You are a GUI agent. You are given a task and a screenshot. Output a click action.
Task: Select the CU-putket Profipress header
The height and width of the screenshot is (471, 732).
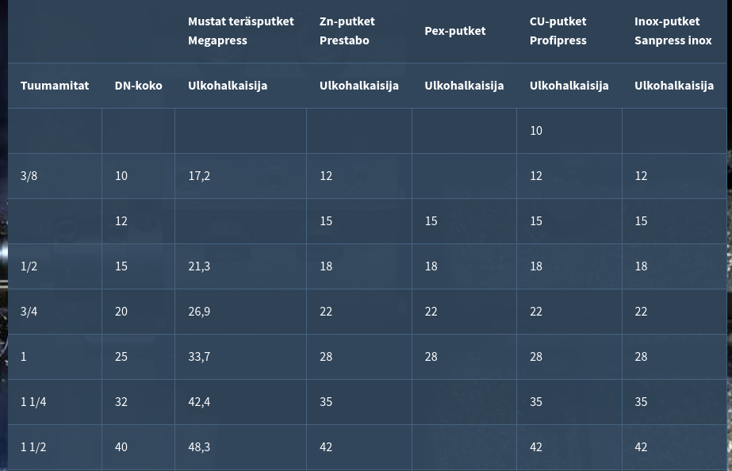pos(558,31)
